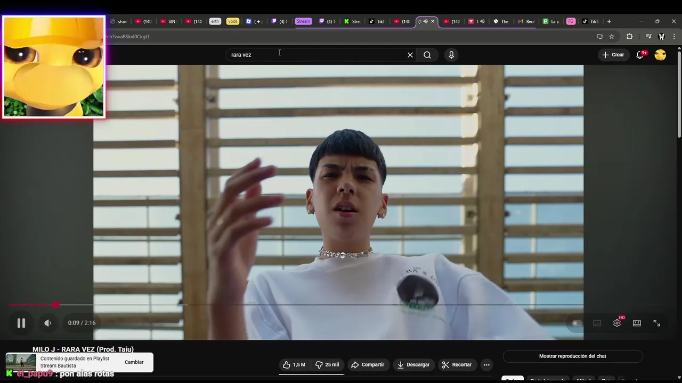Open the video settings gear
682x383 pixels.
point(617,323)
